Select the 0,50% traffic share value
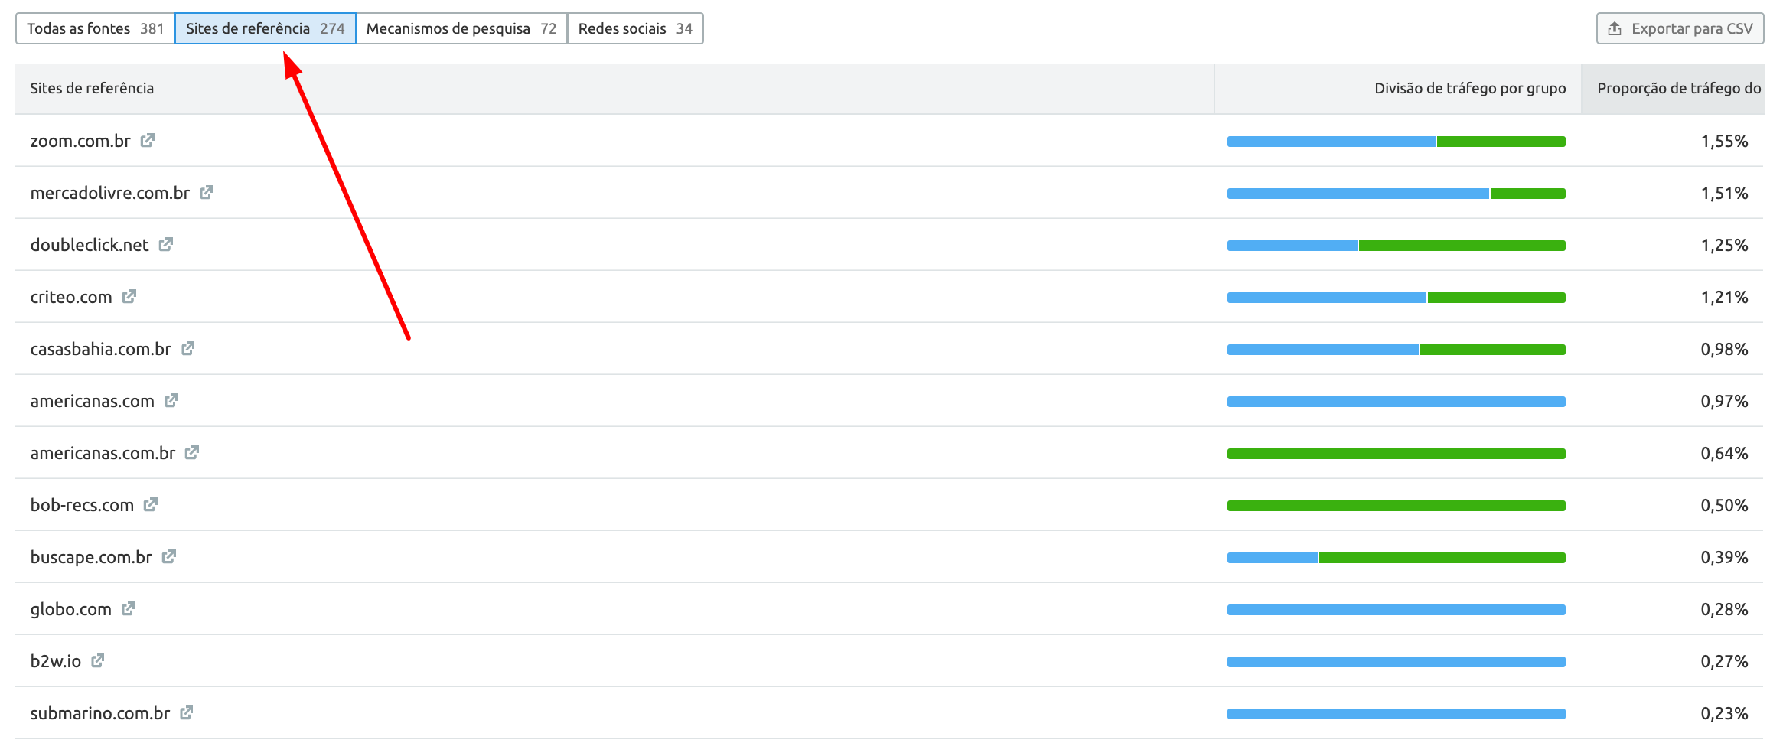This screenshot has height=756, width=1783. 1724,505
